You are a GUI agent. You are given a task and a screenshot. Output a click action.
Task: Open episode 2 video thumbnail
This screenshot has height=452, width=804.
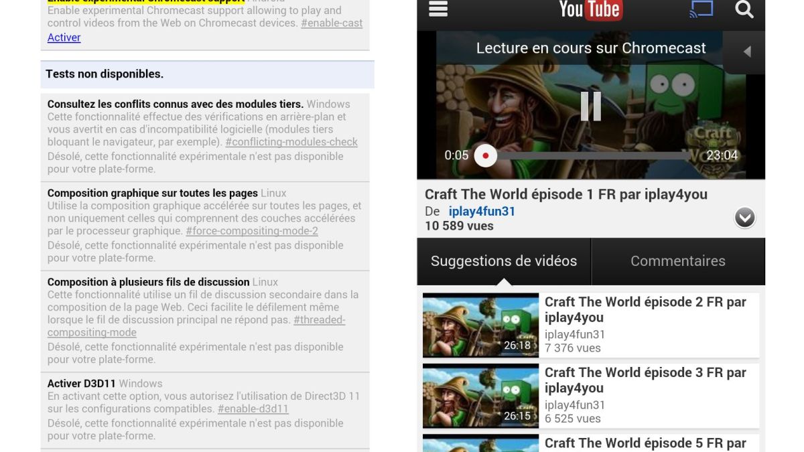point(480,325)
